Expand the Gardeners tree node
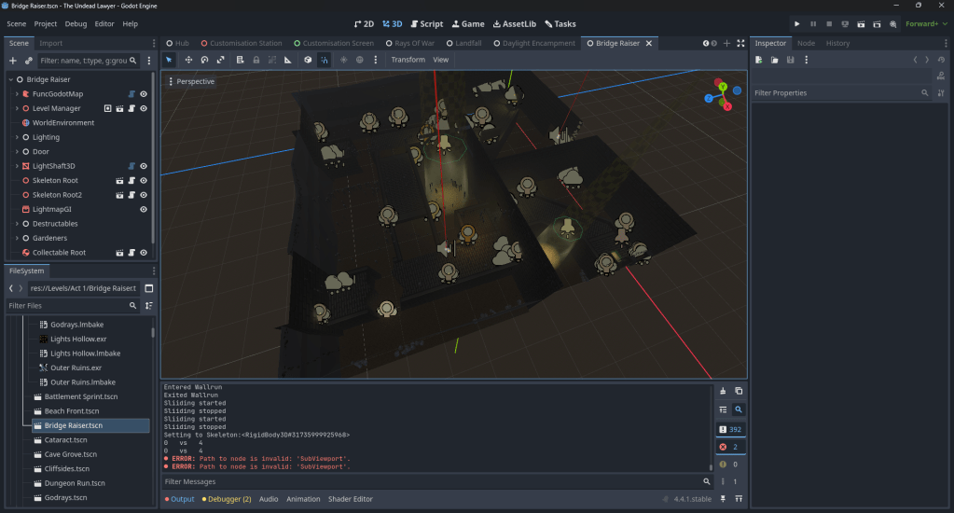This screenshot has width=954, height=513. click(16, 238)
